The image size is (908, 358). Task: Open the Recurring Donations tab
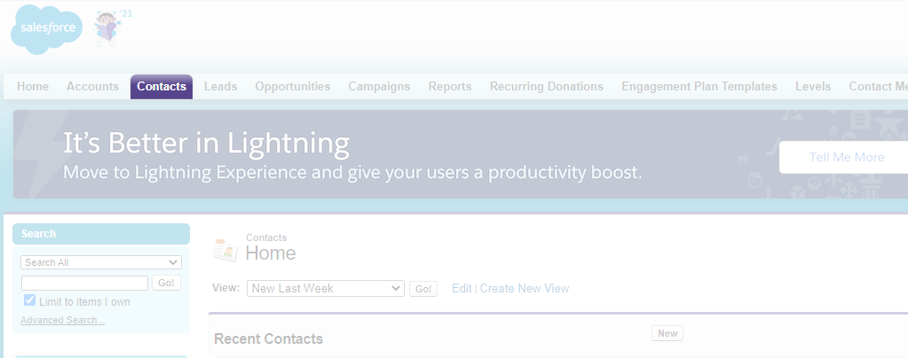point(547,86)
